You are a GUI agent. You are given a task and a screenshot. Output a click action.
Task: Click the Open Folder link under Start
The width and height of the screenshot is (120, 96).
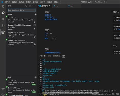pyautogui.click(x=49, y=17)
